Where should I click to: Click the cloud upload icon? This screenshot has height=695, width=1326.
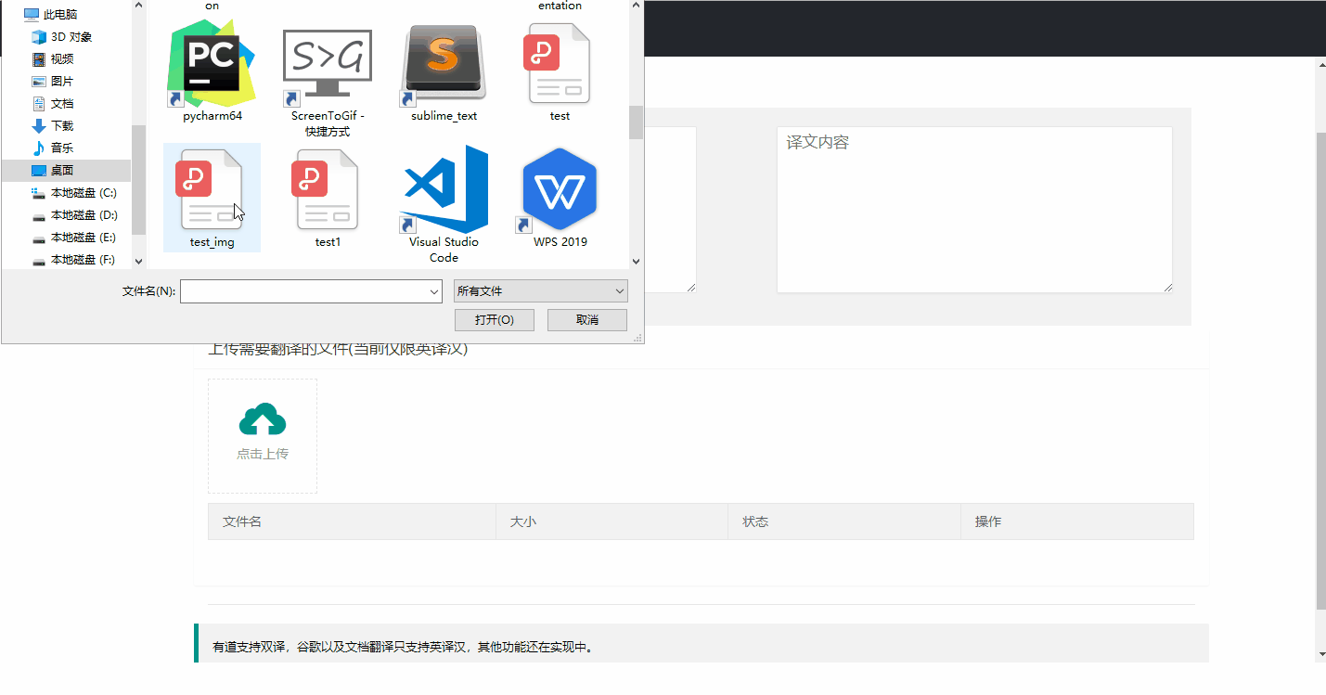(x=263, y=419)
